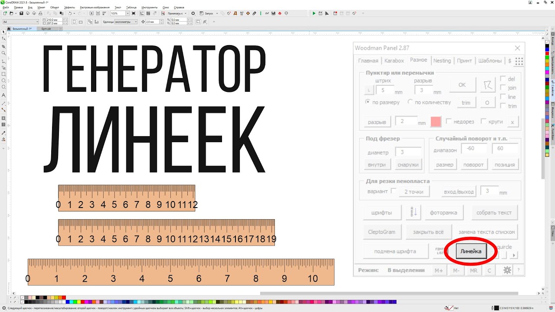
Task: Select the Color Eyedropper tool
Action: [x=3, y=133]
